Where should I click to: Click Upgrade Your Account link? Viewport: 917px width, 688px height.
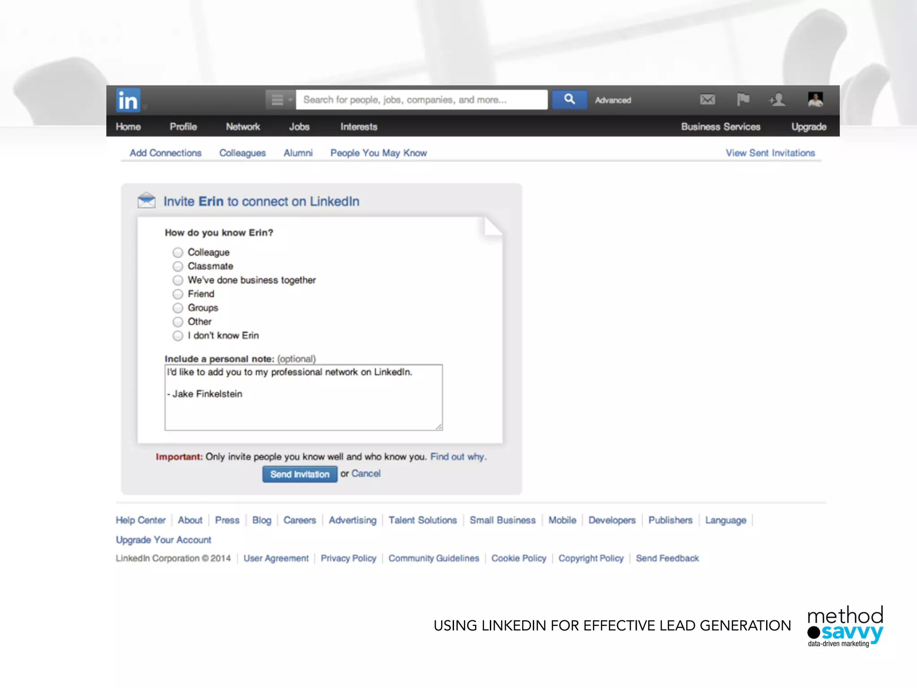click(163, 540)
